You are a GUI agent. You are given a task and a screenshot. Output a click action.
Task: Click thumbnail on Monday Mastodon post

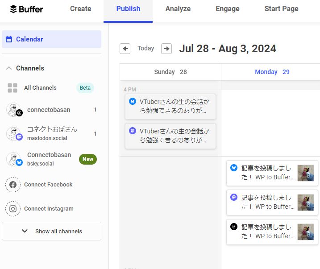(x=306, y=203)
